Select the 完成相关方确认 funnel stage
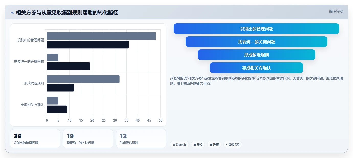The image size is (353, 158). click(x=256, y=68)
